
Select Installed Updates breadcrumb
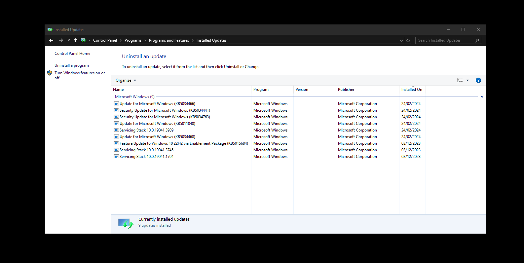tap(211, 40)
